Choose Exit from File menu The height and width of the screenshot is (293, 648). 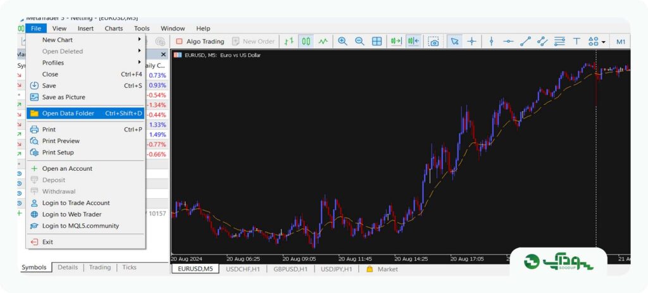(85, 242)
